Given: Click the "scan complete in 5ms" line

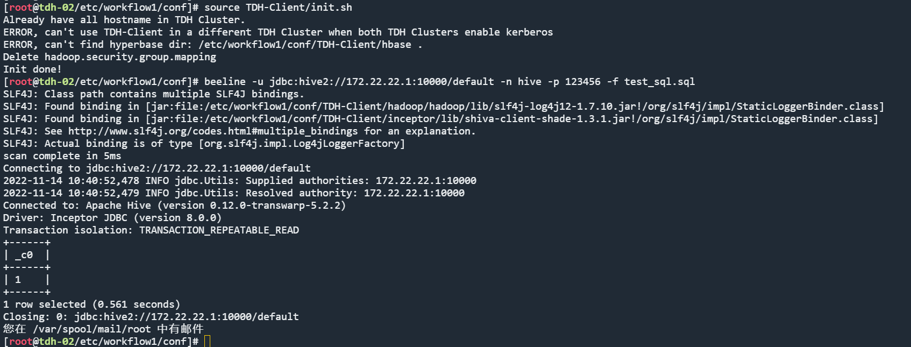Looking at the screenshot, I should (62, 156).
